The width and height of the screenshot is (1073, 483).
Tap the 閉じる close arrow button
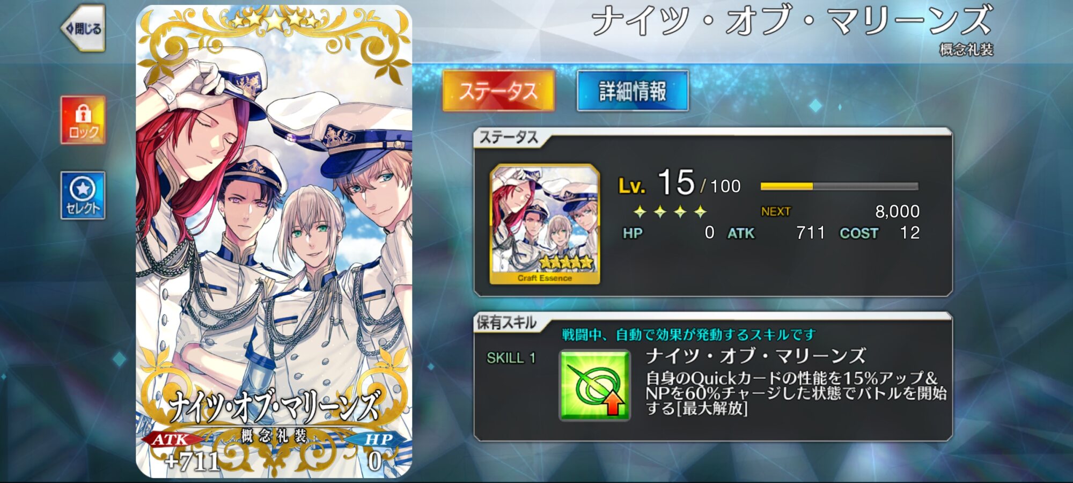tap(83, 28)
